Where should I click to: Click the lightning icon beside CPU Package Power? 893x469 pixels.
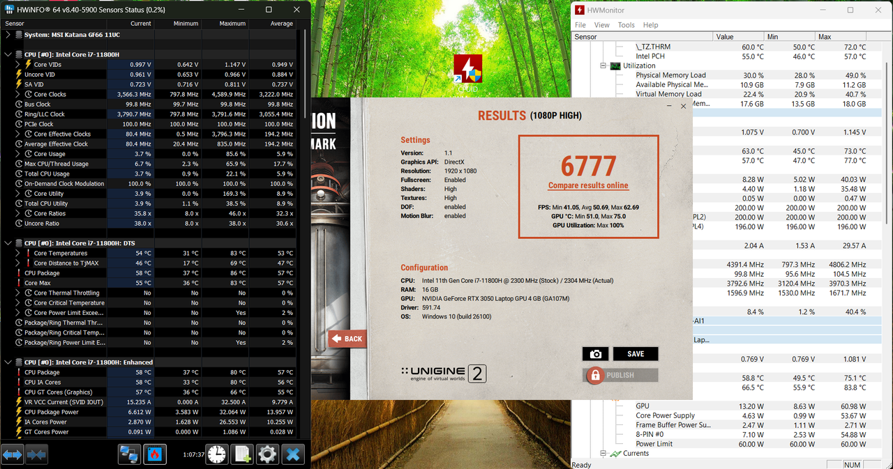pos(19,412)
